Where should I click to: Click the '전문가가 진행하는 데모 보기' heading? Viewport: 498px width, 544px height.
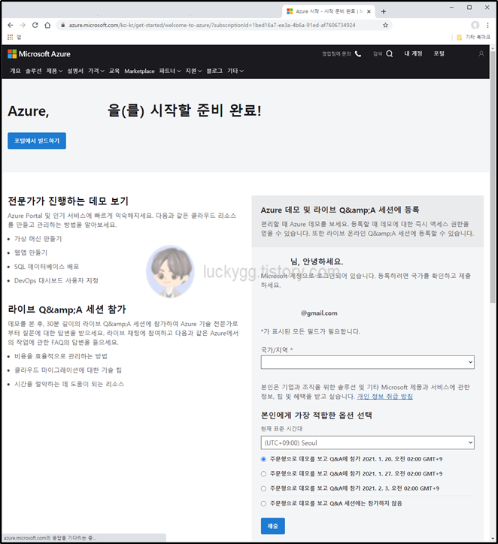click(68, 201)
